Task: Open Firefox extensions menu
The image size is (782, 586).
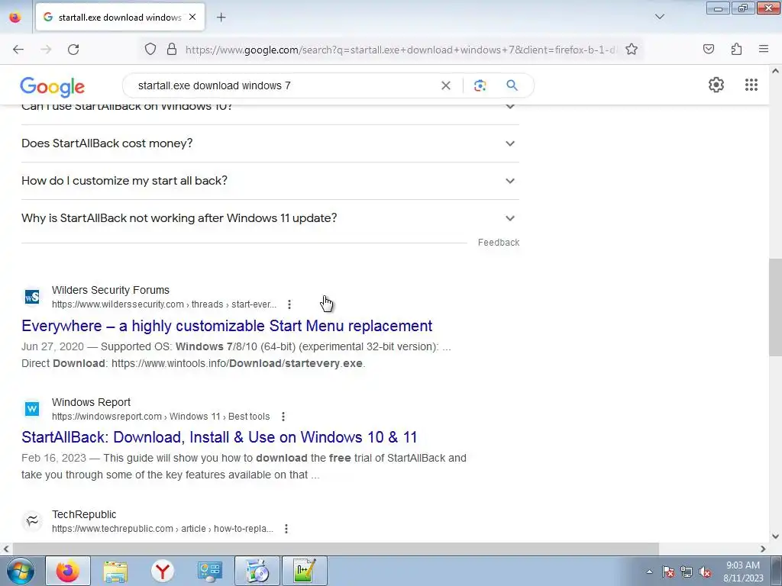Action: tap(736, 50)
